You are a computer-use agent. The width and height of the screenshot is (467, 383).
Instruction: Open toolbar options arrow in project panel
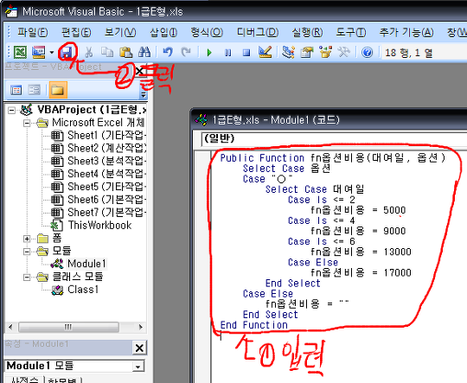(144, 95)
